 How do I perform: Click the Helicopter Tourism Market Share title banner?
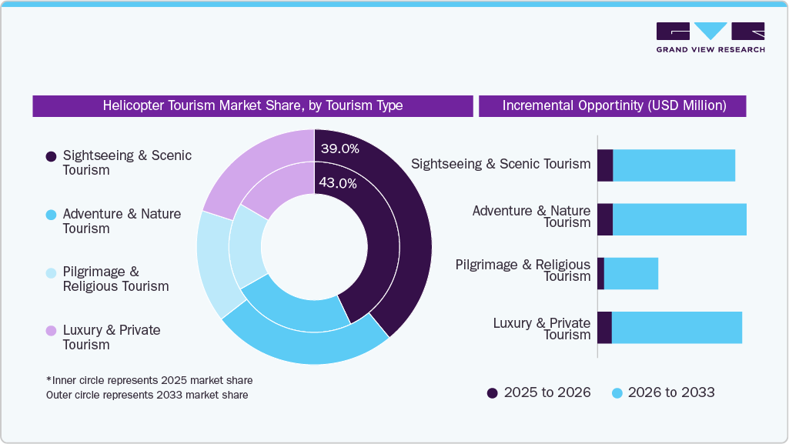[x=252, y=105]
